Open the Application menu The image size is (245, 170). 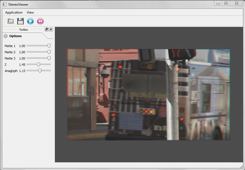tap(13, 12)
